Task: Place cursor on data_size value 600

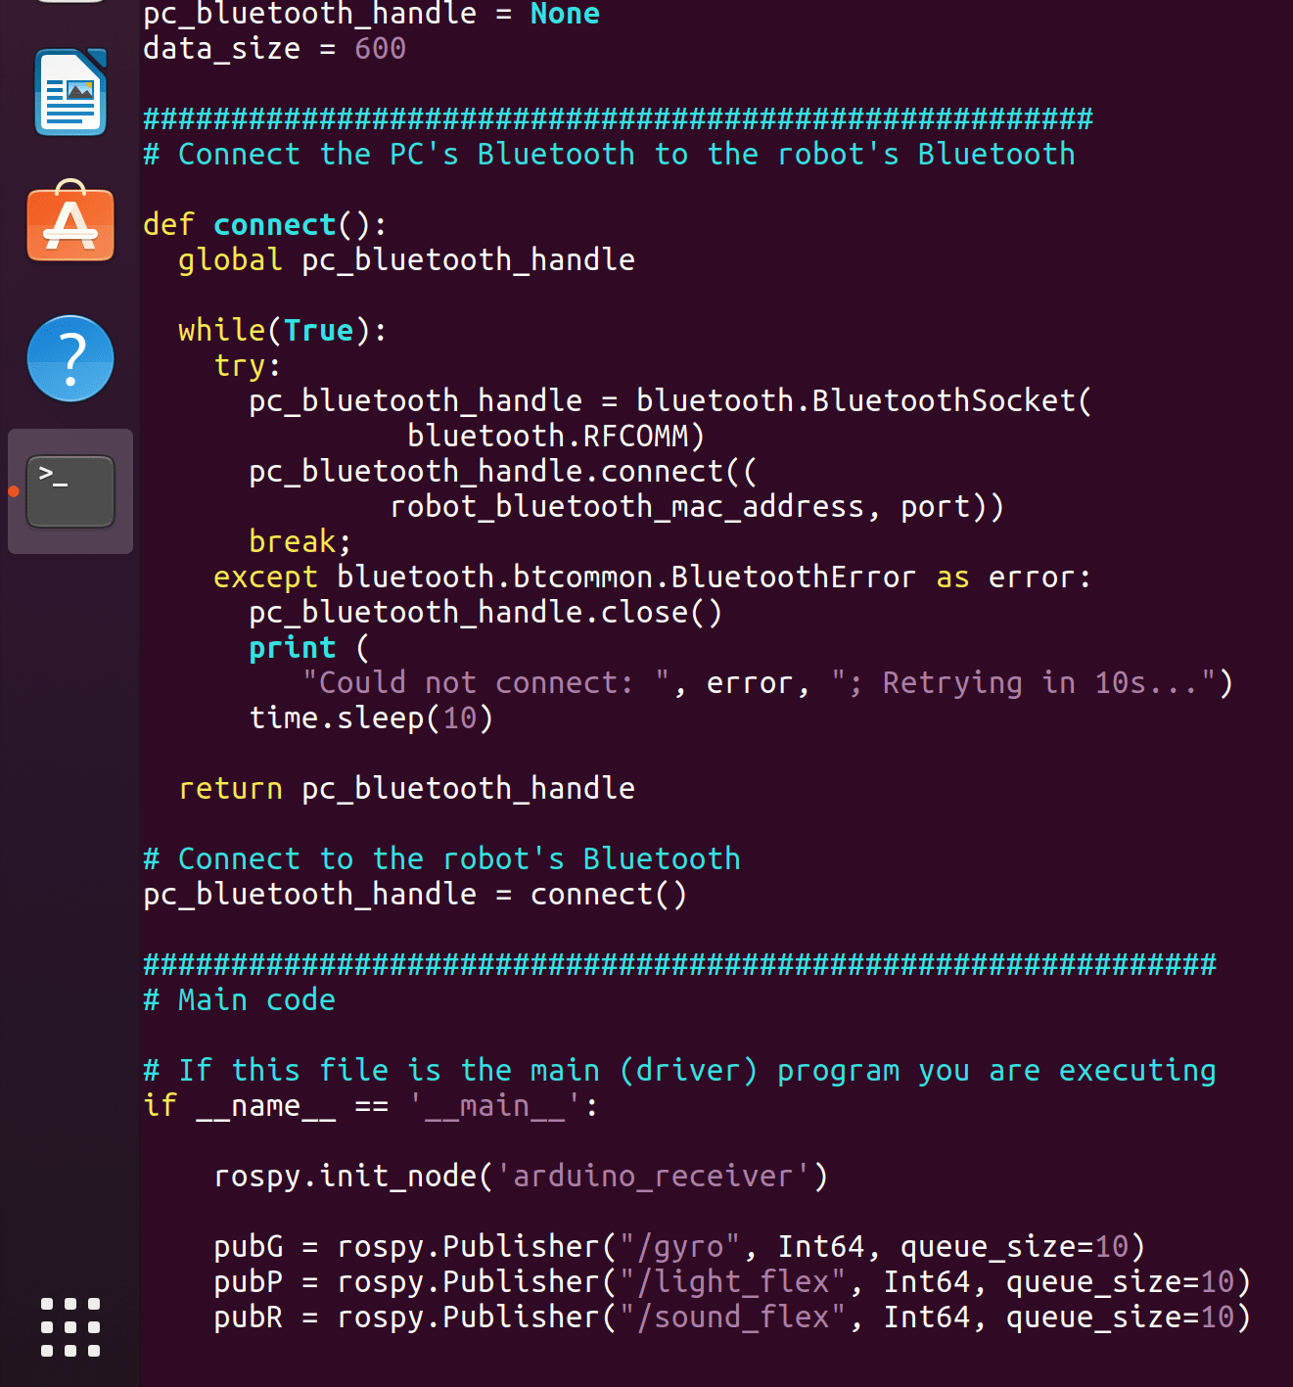Action: (380, 49)
